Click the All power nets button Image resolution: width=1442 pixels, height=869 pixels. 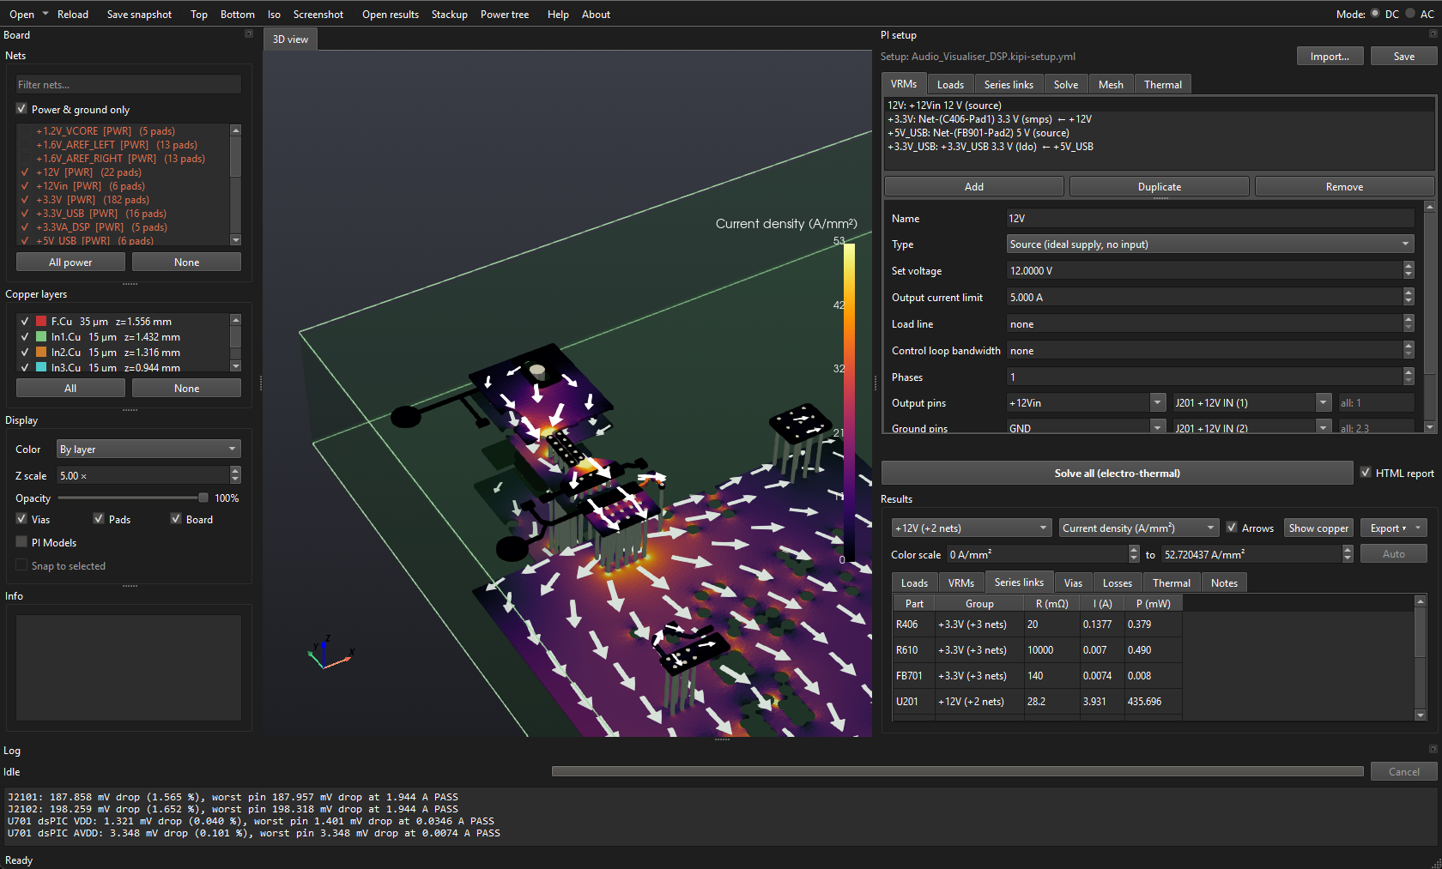tap(70, 262)
